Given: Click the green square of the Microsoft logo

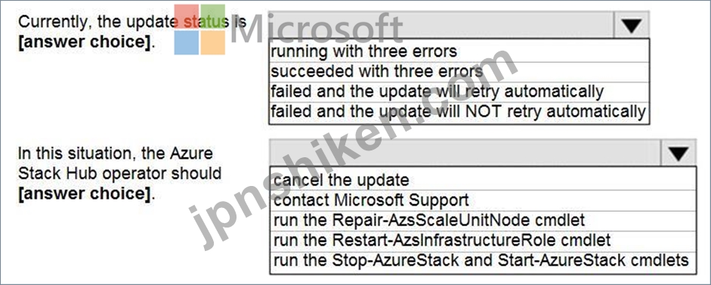Looking at the screenshot, I should coord(213,17).
